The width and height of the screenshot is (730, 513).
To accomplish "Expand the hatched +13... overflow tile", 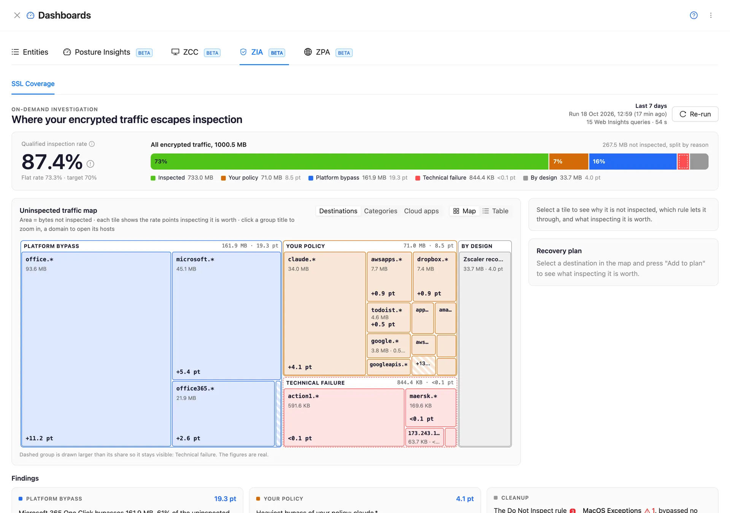I will coord(424,365).
